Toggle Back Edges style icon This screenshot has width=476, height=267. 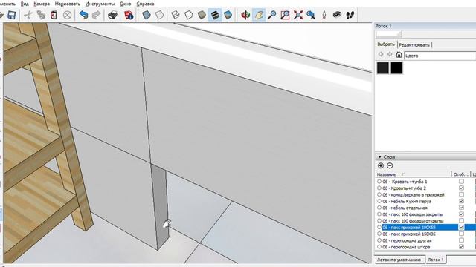(159, 15)
